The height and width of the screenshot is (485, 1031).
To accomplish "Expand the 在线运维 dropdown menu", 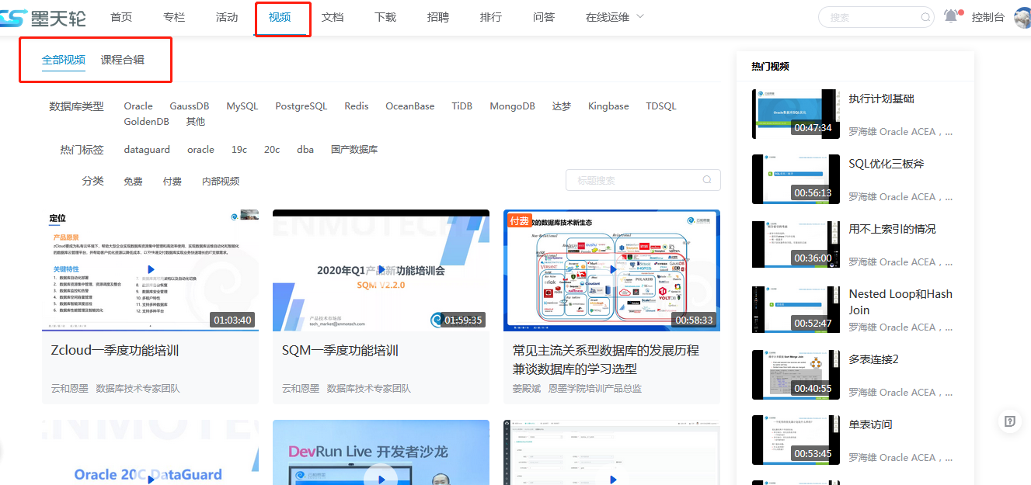I will click(615, 17).
